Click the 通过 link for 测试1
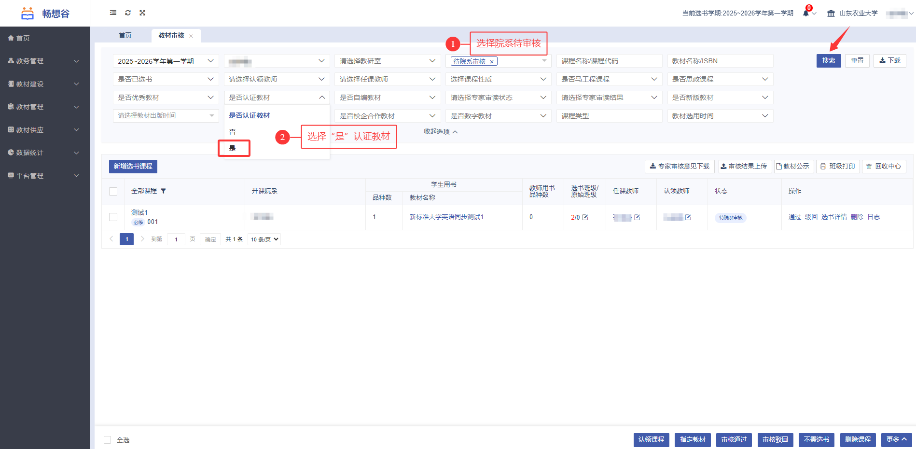The width and height of the screenshot is (916, 449). coord(794,217)
